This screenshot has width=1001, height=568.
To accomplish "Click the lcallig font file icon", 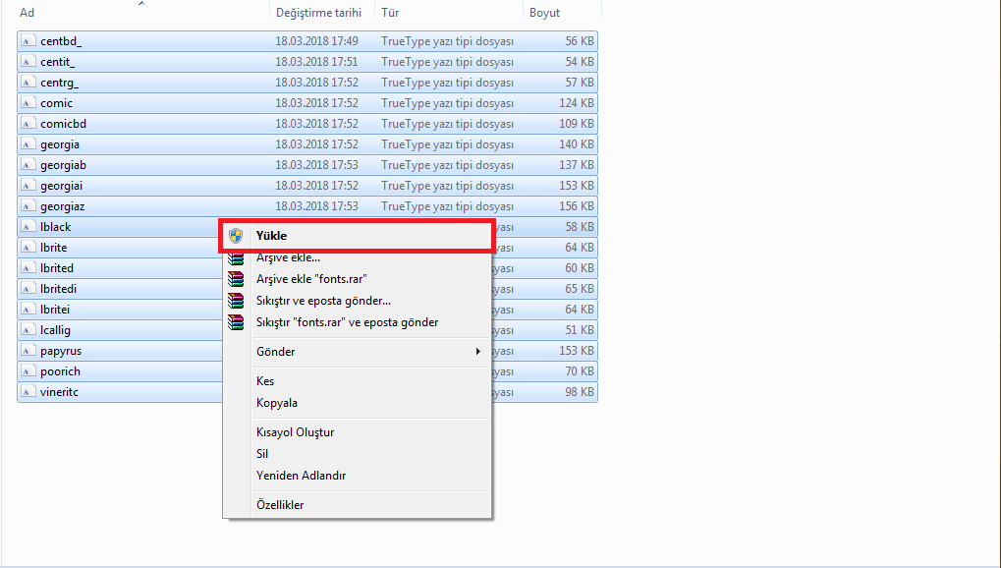I will pos(28,329).
